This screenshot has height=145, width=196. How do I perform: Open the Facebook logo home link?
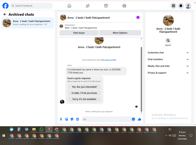(x=5, y=6)
